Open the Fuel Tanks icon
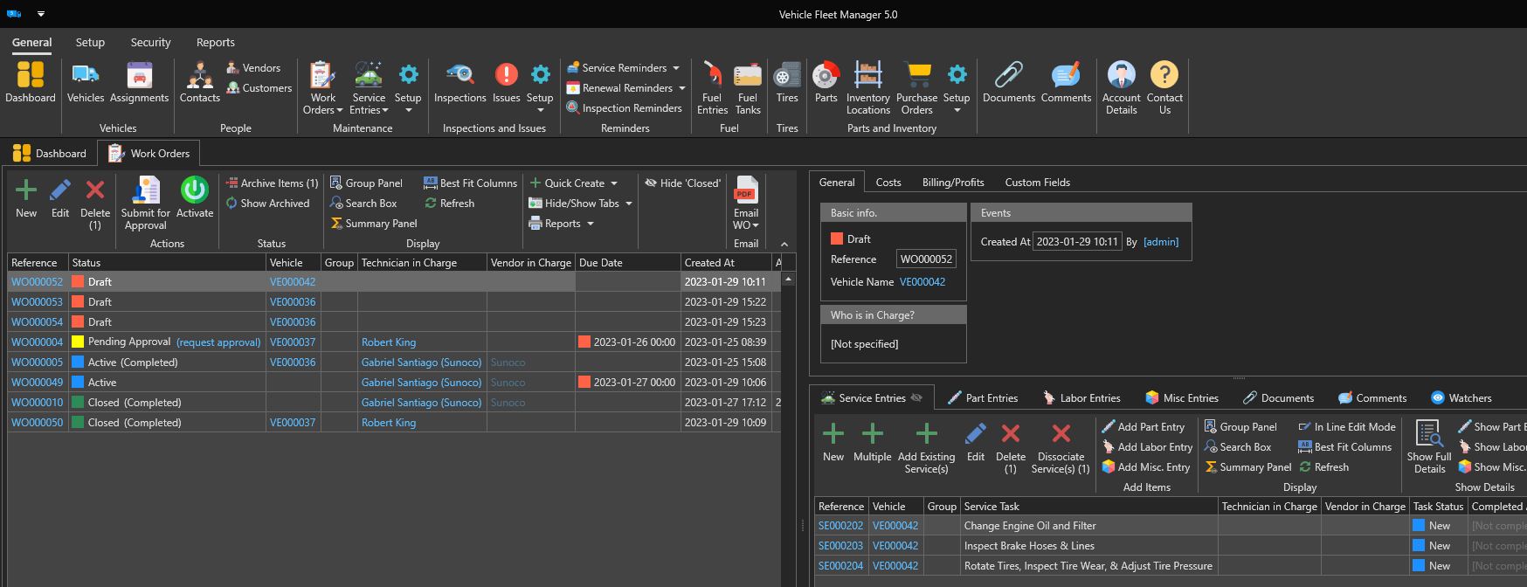The height and width of the screenshot is (587, 1527). [x=748, y=76]
